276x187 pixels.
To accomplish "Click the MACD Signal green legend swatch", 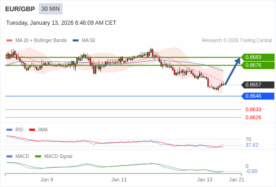I will [38, 157].
